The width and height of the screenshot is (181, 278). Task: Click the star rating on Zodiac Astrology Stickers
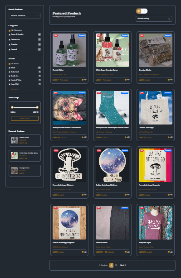point(127,195)
